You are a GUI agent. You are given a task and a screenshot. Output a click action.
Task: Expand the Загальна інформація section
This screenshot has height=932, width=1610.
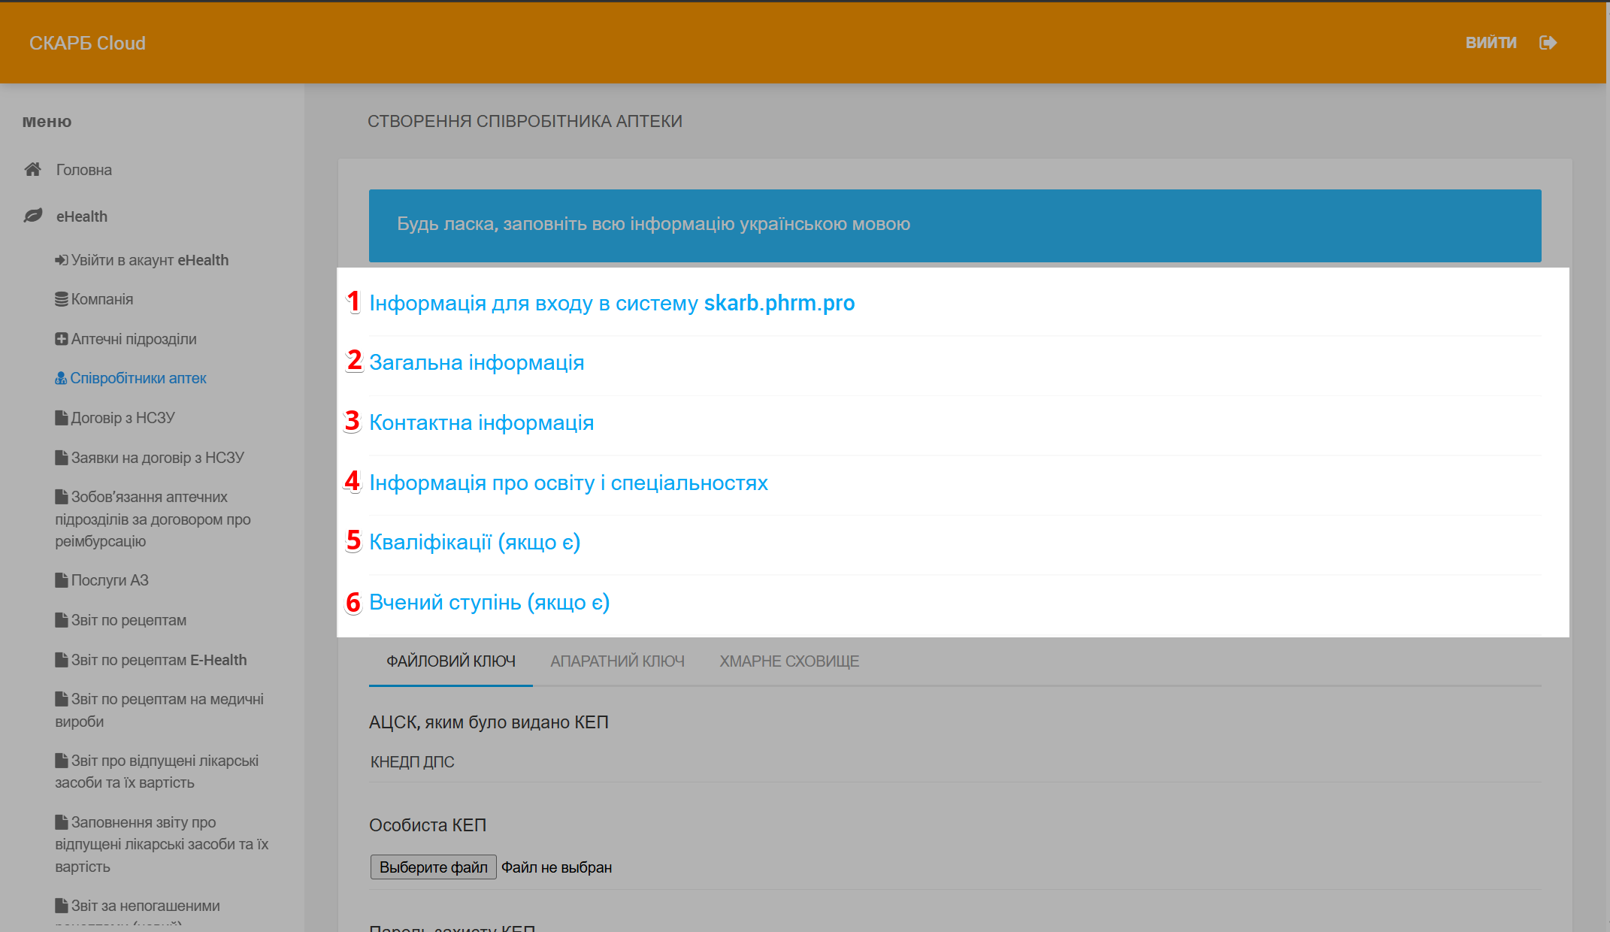[477, 363]
